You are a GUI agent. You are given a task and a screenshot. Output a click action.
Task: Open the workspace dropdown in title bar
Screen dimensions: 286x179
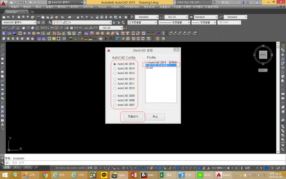[82, 2]
